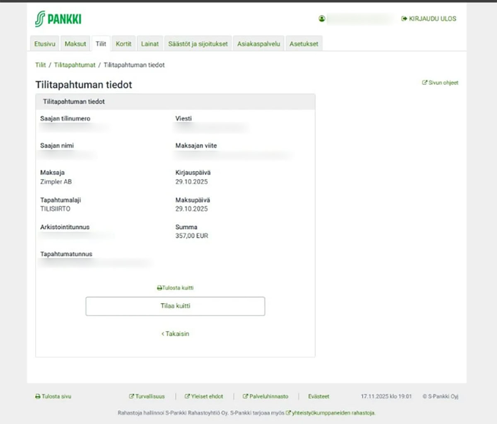Open Säästöt ja sijoitukset tab
Screen dimensions: 497x424
[x=198, y=44]
